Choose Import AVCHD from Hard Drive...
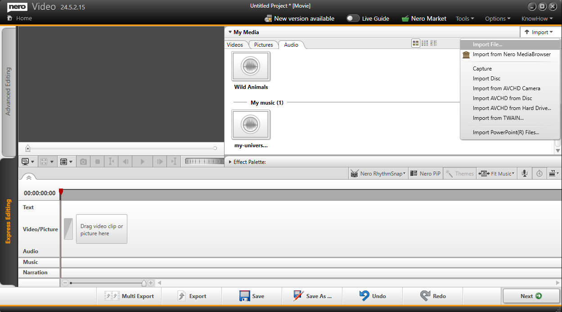562x312 pixels. pos(510,108)
